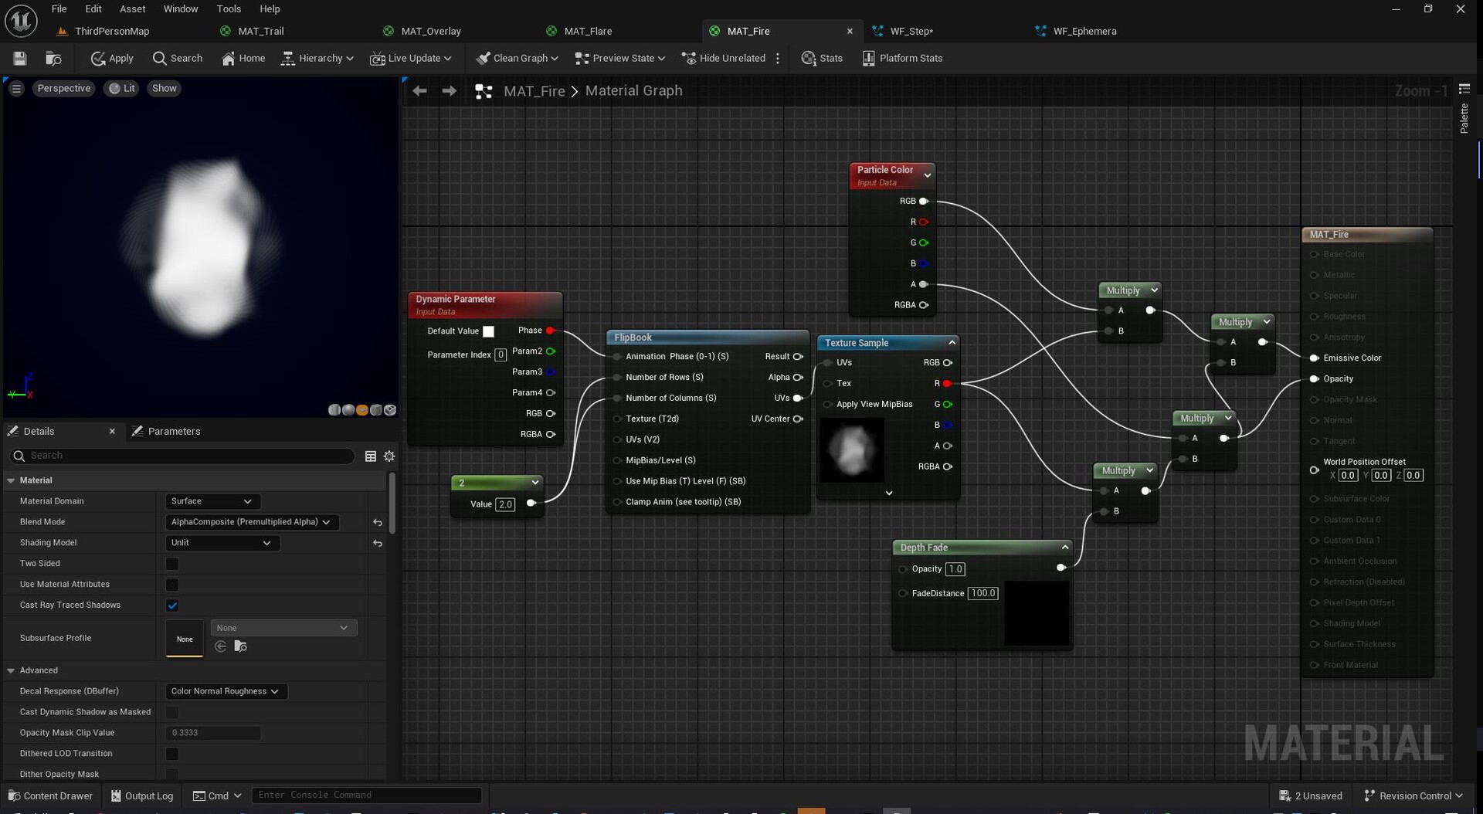Enable the Two Sided checkbox
This screenshot has width=1483, height=814.
coord(172,564)
